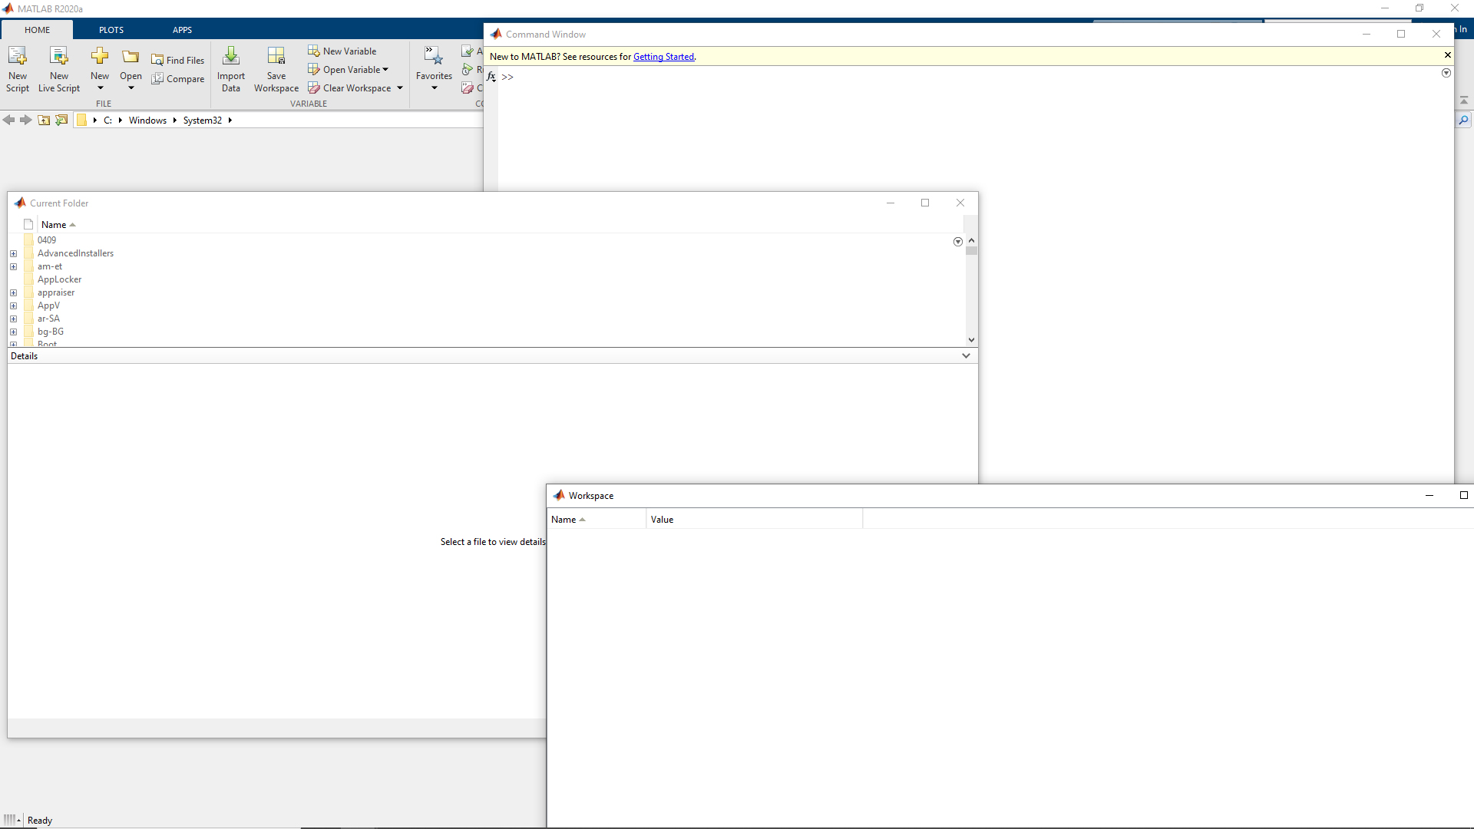Collapse the Details panel chevron
Image resolution: width=1474 pixels, height=829 pixels.
click(x=966, y=355)
